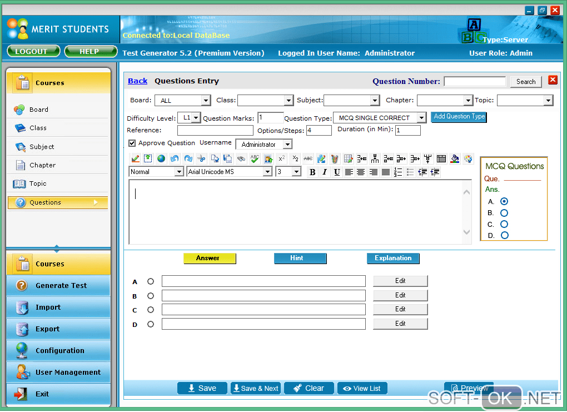
Task: Apply superscript x² formatting
Action: click(x=281, y=159)
